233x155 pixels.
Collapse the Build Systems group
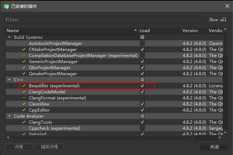9,37
